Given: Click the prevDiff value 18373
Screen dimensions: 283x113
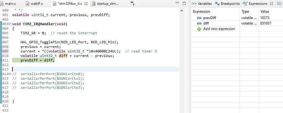Looking at the screenshot, I should pos(265,18).
